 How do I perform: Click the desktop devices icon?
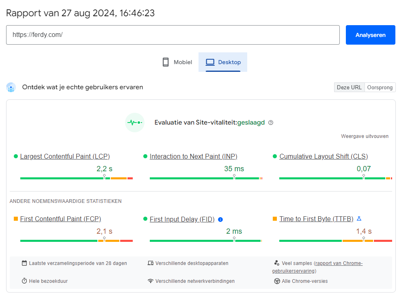click(x=151, y=263)
